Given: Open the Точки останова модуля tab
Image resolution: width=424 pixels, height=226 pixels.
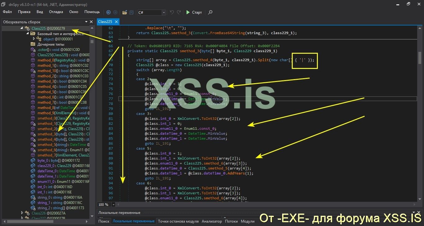Looking at the screenshot, I should coord(178,221).
